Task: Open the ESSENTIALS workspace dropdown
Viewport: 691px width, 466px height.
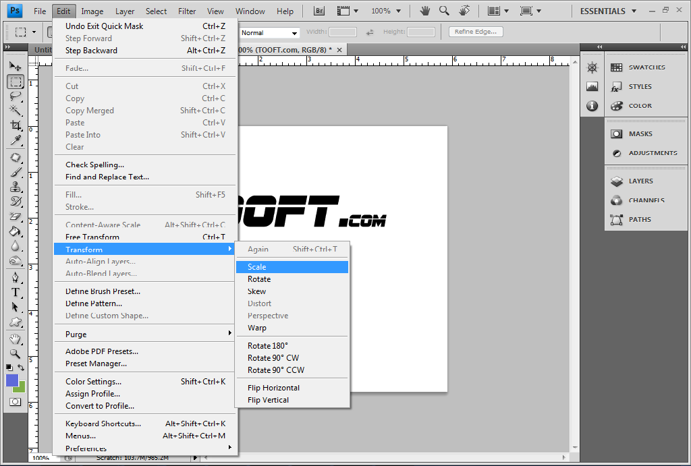Action: (608, 11)
